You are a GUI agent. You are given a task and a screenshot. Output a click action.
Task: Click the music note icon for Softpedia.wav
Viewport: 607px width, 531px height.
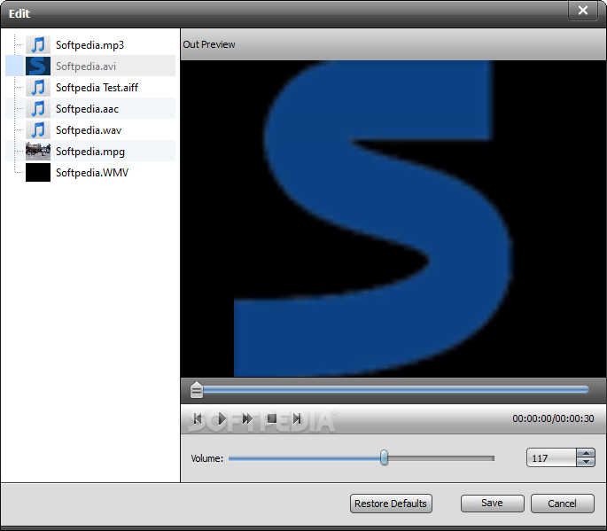coord(38,130)
